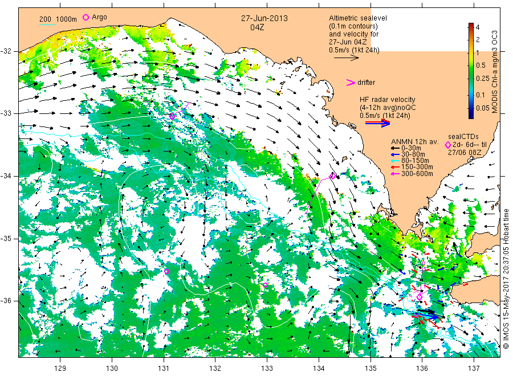Click the blue 30-80m legend arrow
The width and height of the screenshot is (513, 376).
[x=395, y=154]
